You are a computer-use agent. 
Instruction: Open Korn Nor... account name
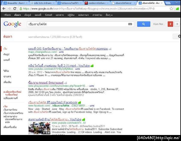click(159, 24)
